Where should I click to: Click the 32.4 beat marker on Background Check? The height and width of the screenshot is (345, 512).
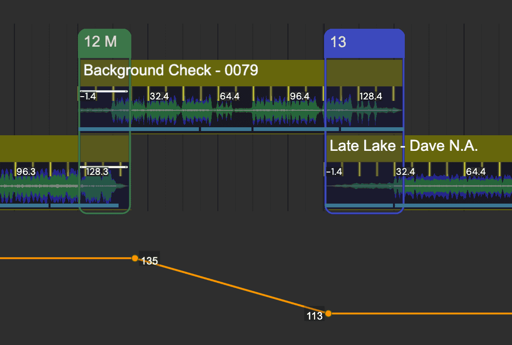tap(160, 96)
